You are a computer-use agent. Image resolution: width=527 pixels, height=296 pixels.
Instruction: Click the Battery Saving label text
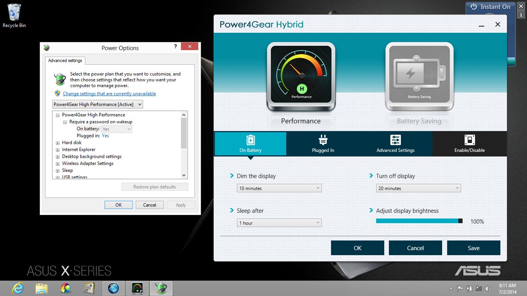tap(419, 121)
